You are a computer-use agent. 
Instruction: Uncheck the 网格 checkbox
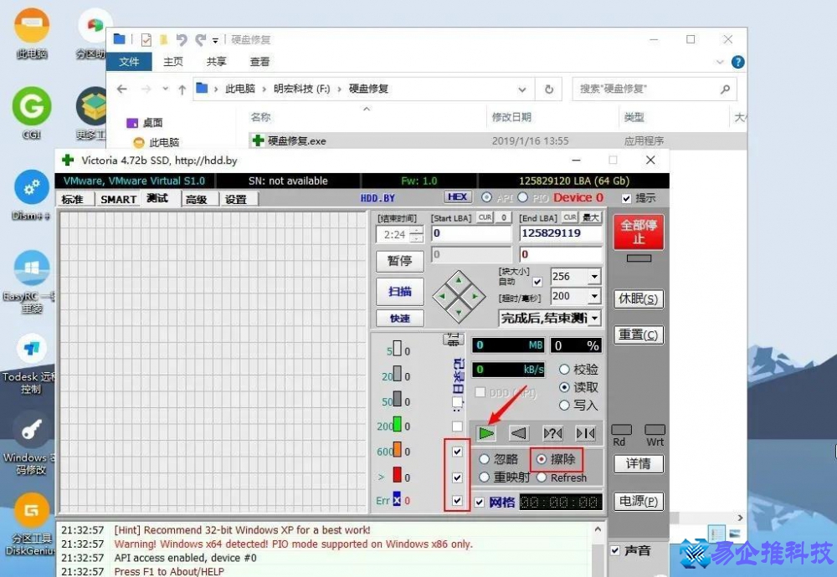tap(480, 501)
